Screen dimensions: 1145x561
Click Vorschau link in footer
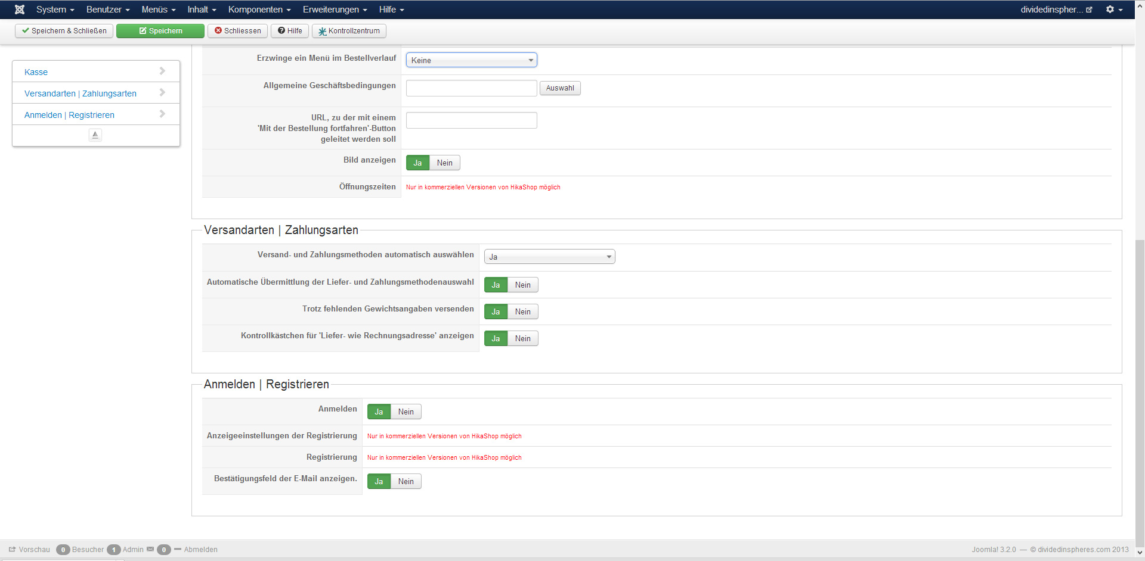[35, 550]
